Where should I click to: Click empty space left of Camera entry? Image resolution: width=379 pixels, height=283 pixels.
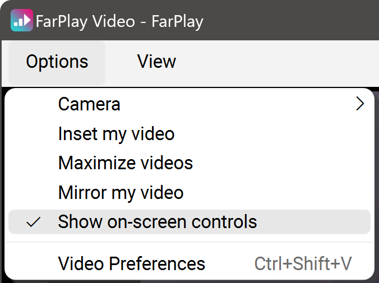point(34,104)
